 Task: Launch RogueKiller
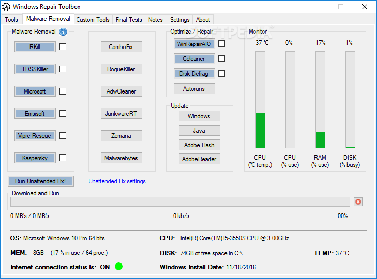click(x=122, y=69)
